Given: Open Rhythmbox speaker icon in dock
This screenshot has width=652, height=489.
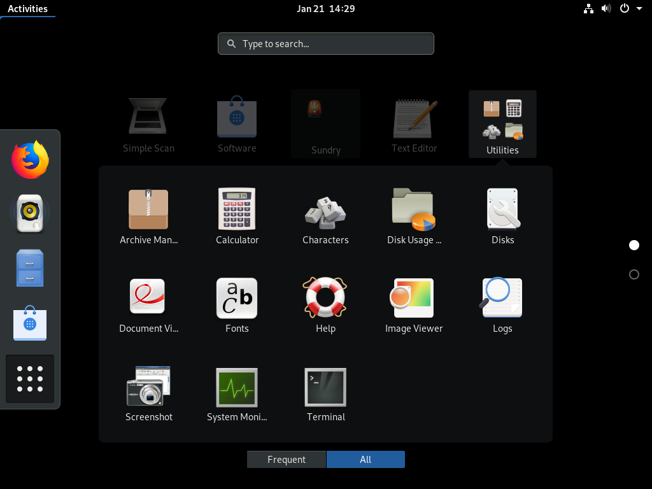Looking at the screenshot, I should (x=30, y=213).
